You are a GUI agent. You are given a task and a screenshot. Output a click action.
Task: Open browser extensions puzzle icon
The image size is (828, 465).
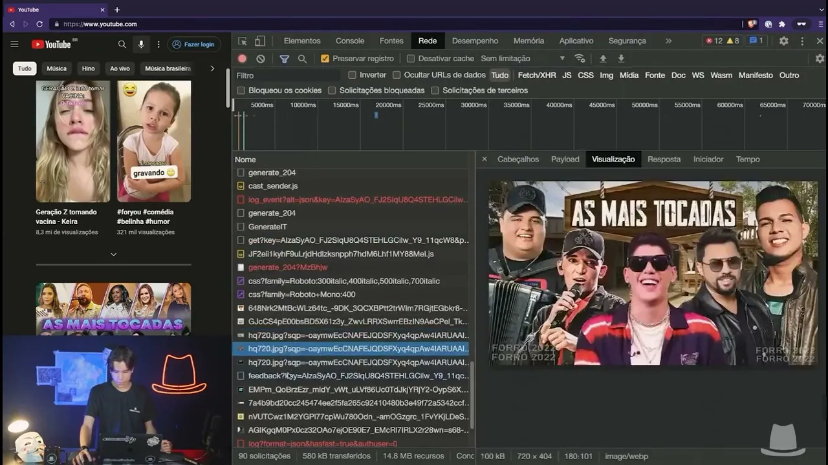coord(782,24)
